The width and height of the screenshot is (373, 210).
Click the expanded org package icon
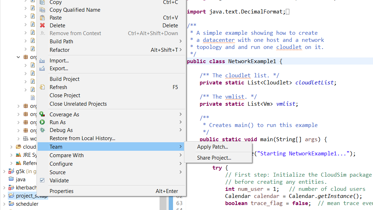point(26,57)
